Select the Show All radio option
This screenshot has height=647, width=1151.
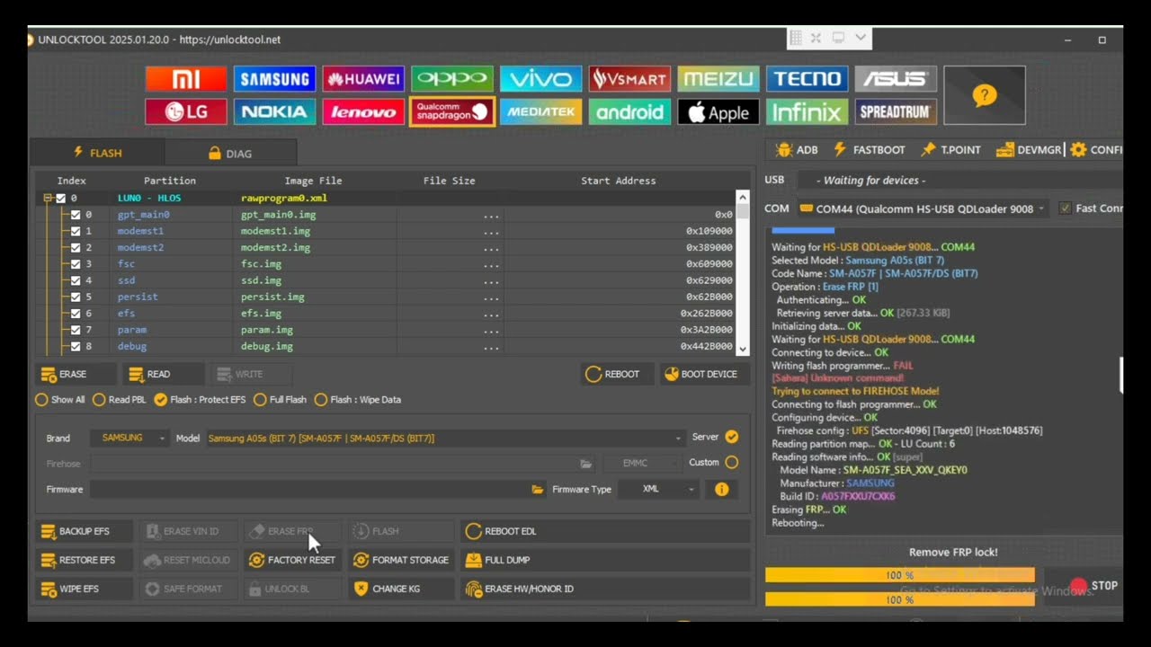click(60, 400)
